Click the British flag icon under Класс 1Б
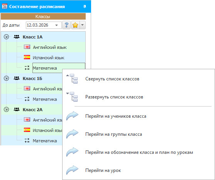Image resolution: width=215 pixels, height=180 pixels. pos(27,88)
